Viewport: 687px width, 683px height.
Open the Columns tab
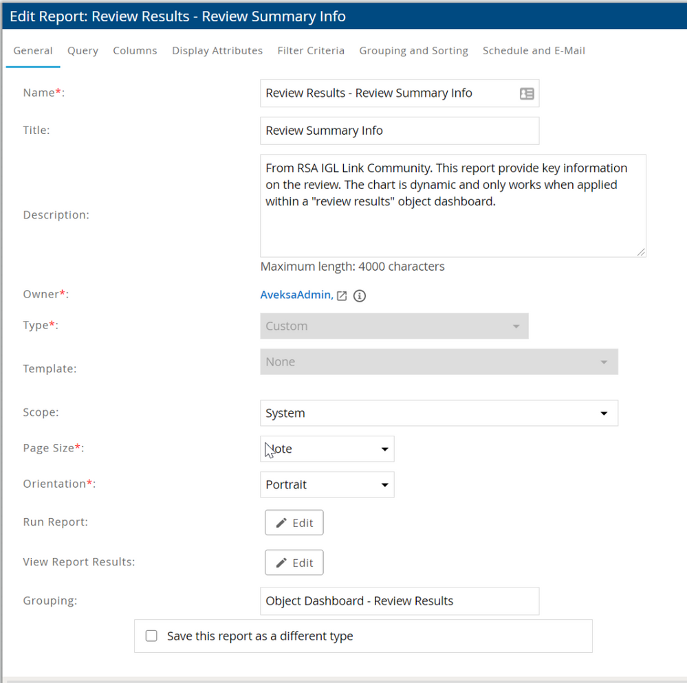(135, 51)
